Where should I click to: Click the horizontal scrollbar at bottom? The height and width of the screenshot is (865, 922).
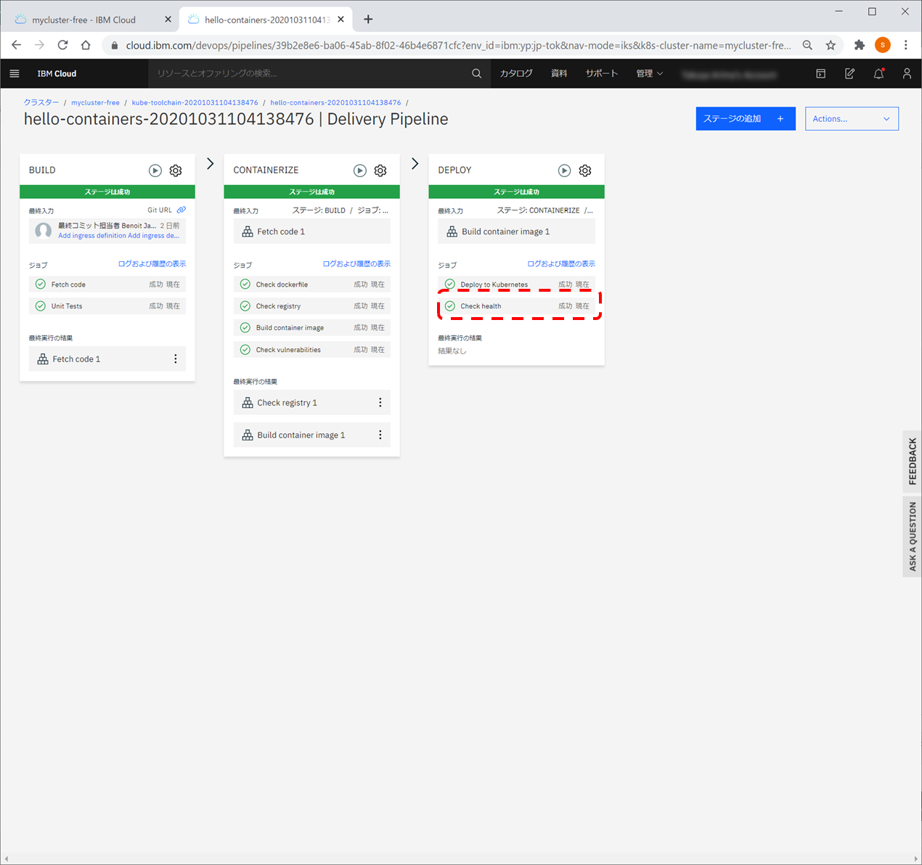[461, 858]
